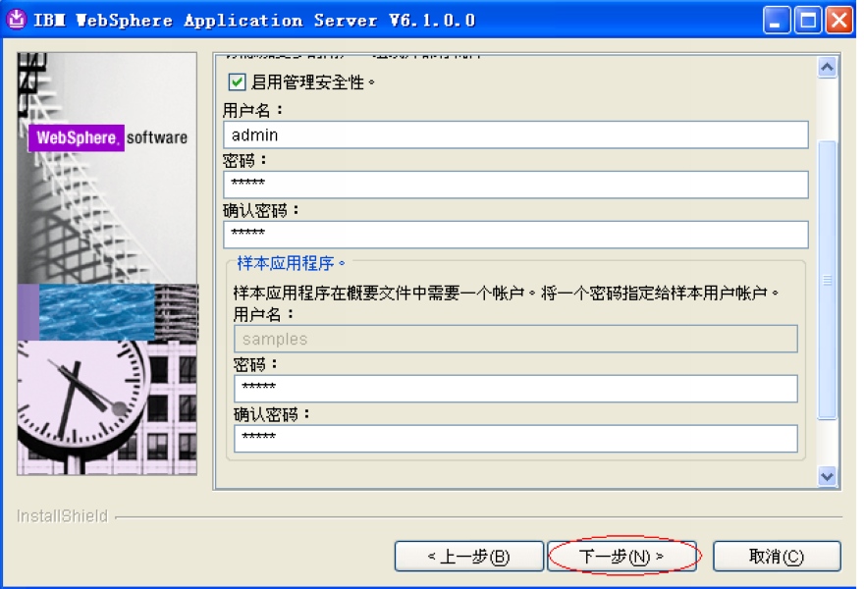Disable the 启用管理安全性 checkbox
The image size is (864, 589).
pos(236,83)
